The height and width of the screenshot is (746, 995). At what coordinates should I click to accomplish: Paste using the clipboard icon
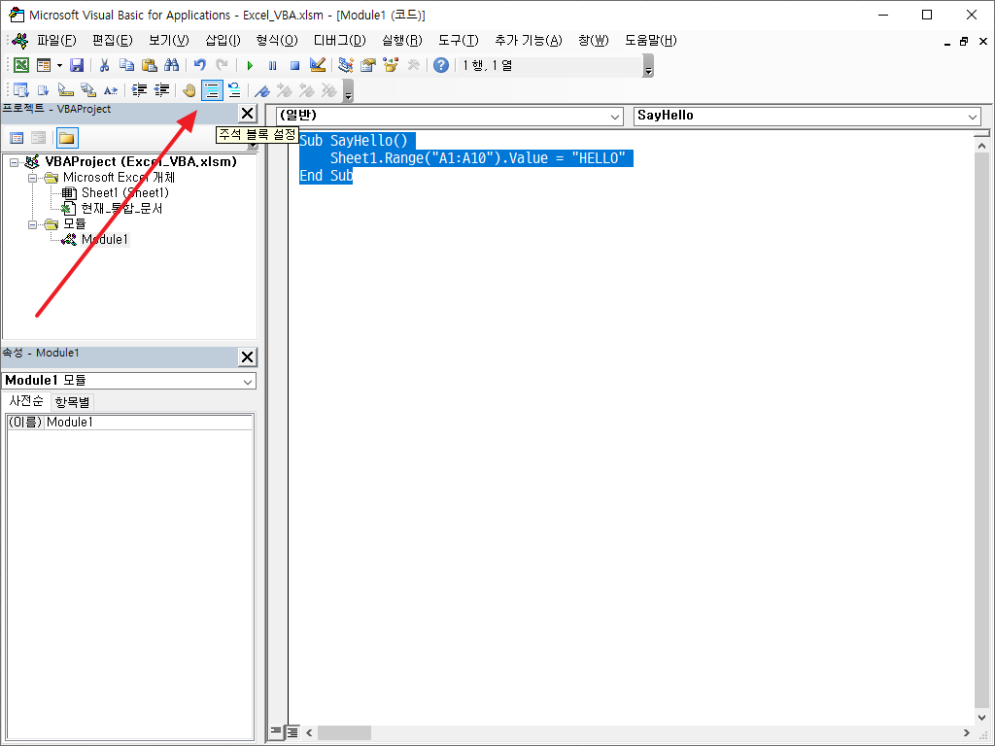(x=149, y=65)
